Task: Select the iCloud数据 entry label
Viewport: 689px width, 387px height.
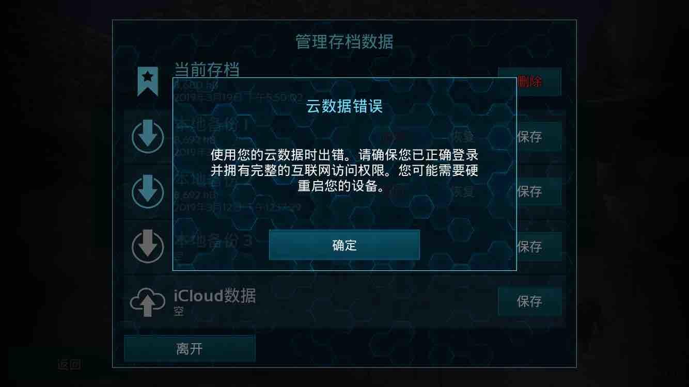Action: (x=214, y=295)
